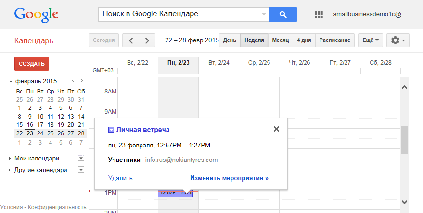Click the Google logo
423x213 pixels.
point(37,14)
